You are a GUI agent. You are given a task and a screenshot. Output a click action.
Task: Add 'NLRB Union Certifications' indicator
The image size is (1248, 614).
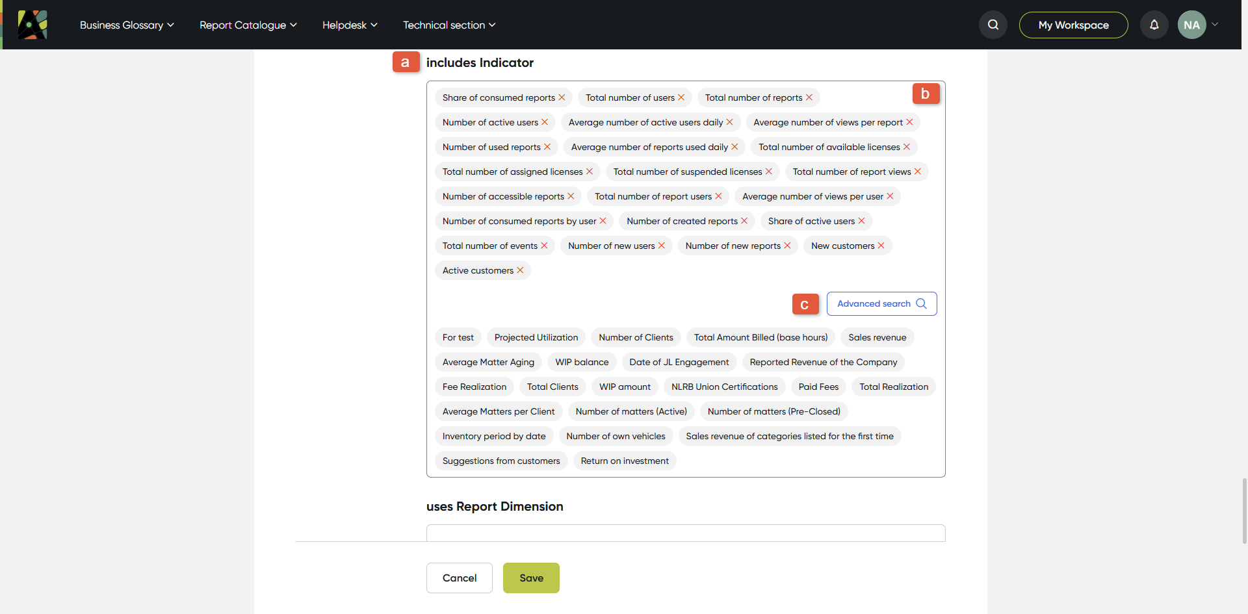724,387
